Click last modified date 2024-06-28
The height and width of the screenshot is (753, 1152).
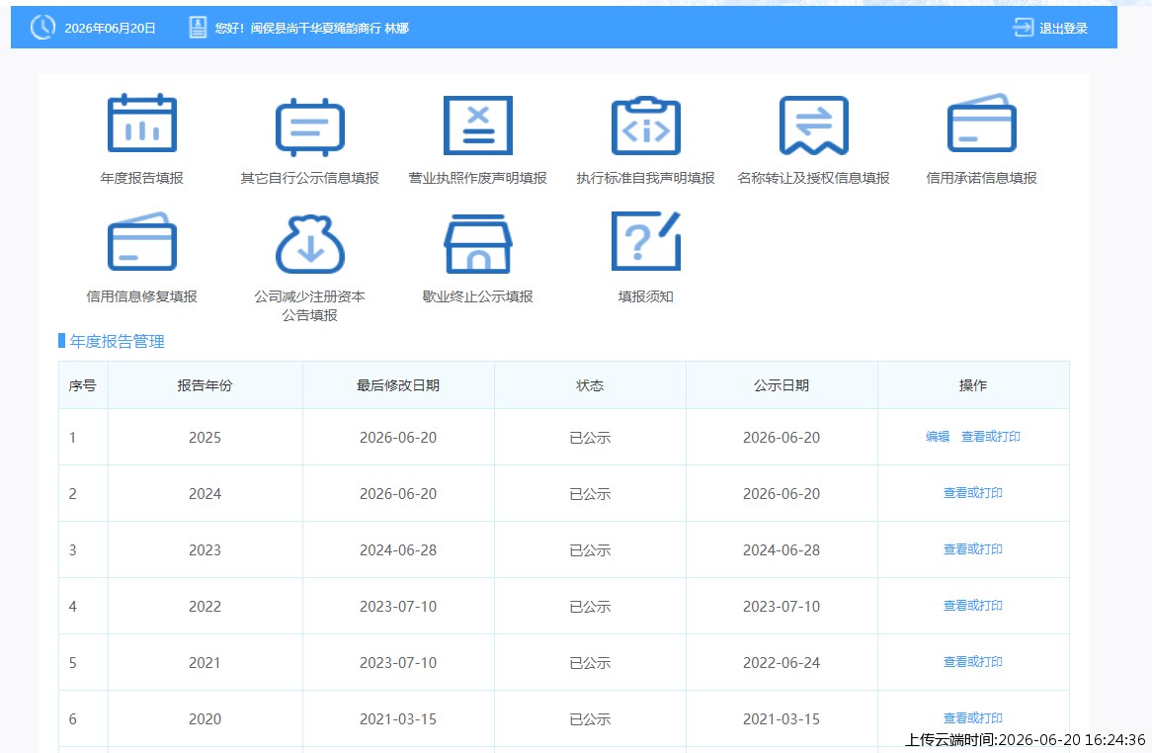[x=398, y=550]
